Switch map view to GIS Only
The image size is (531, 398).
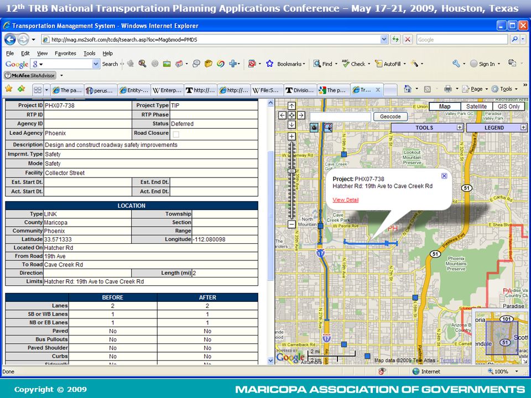click(x=509, y=106)
